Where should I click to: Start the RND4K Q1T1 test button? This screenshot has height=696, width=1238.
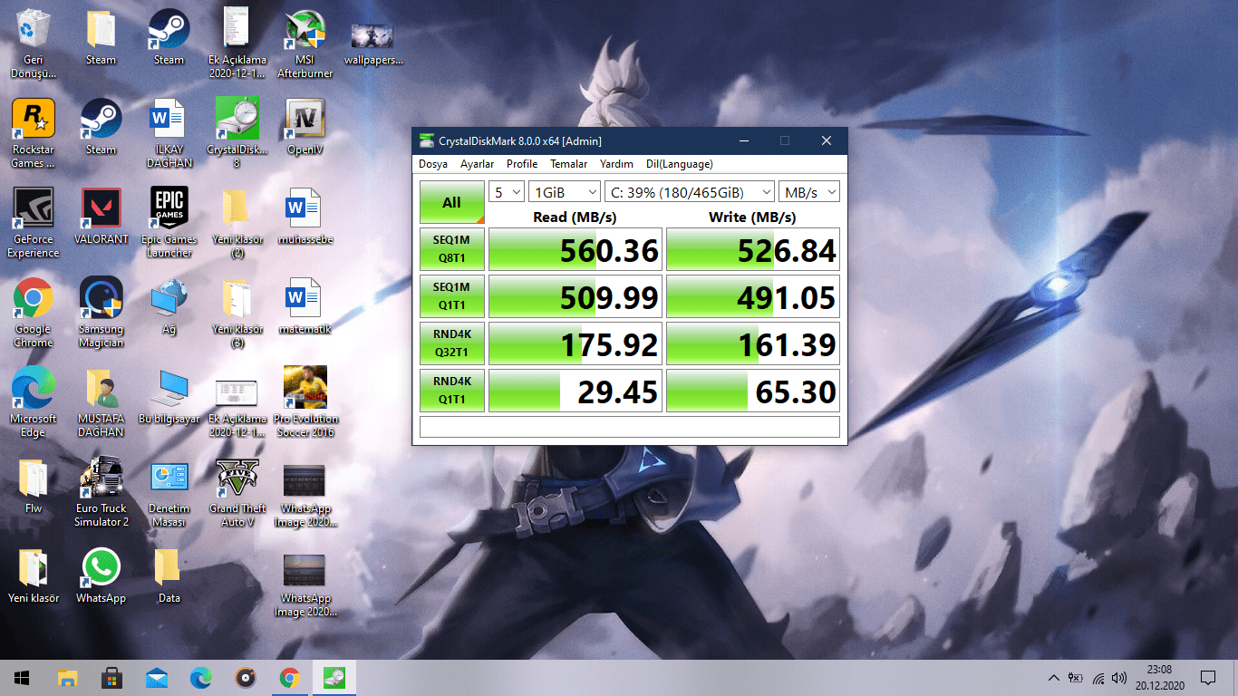tap(452, 391)
